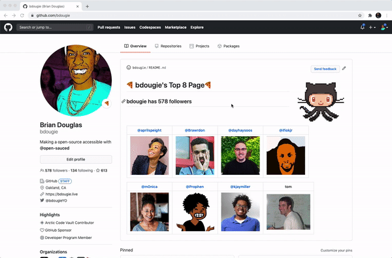Click the Oakland, CA location text
The image size is (392, 258).
coord(56,188)
